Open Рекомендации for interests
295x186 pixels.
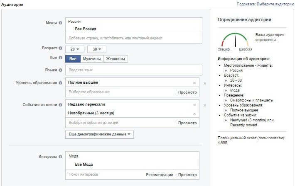click(x=160, y=175)
